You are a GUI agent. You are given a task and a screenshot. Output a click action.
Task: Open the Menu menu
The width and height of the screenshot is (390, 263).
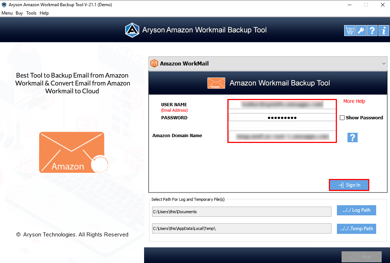(x=7, y=13)
